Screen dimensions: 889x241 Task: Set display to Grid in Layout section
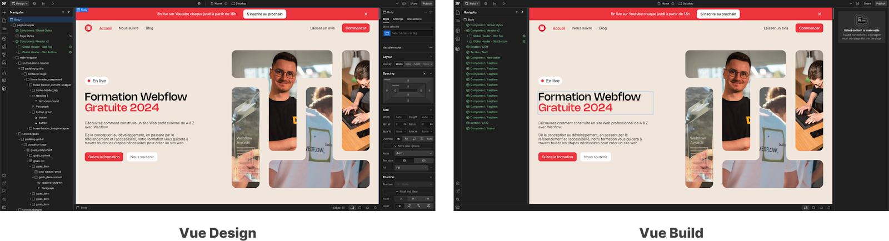[x=417, y=64]
